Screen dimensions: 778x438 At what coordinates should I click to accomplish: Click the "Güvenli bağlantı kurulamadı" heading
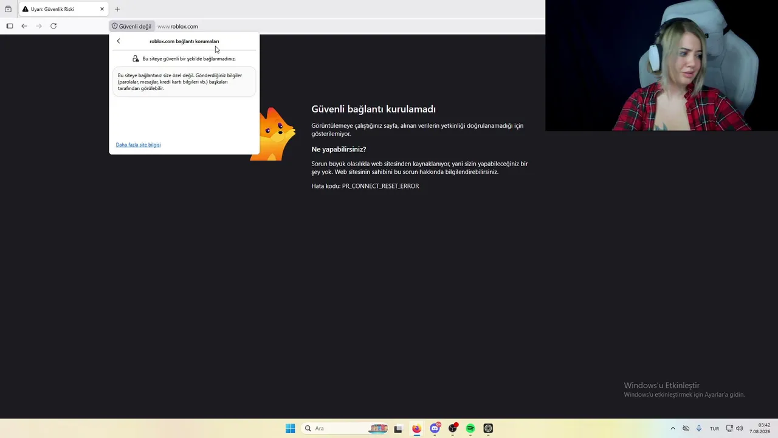(x=373, y=109)
